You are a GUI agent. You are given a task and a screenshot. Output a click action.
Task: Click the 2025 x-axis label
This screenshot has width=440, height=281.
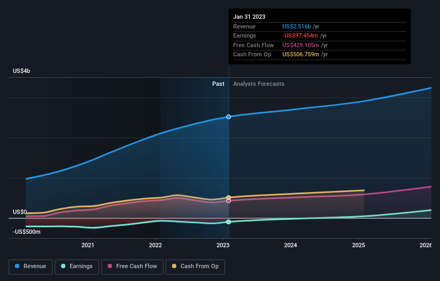(359, 245)
